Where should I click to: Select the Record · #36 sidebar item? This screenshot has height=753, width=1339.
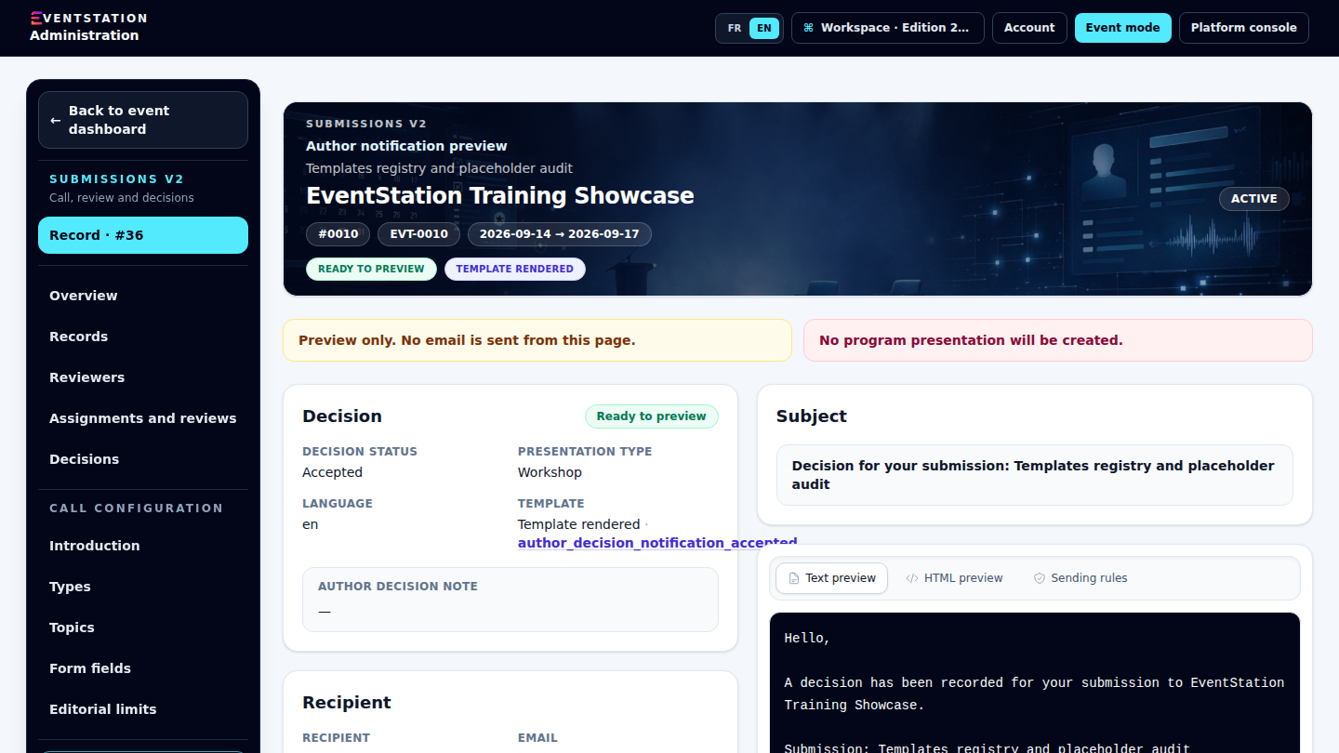(143, 235)
